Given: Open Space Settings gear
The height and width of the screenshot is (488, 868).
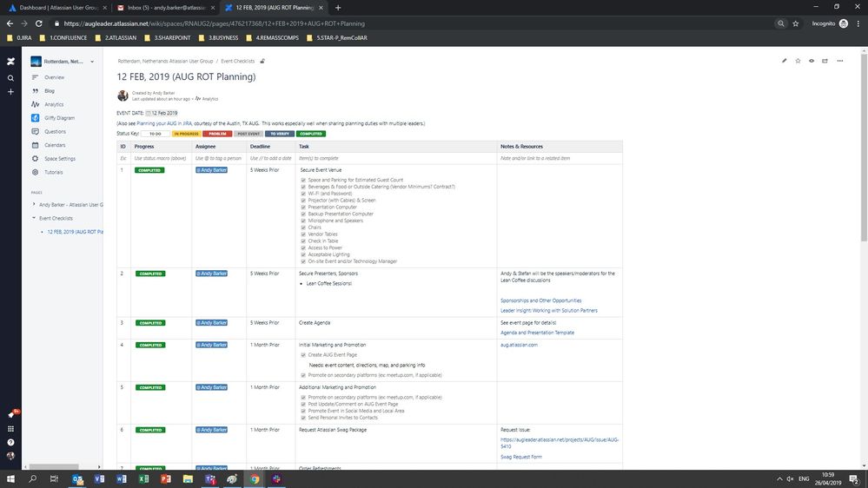Looking at the screenshot, I should pos(35,159).
